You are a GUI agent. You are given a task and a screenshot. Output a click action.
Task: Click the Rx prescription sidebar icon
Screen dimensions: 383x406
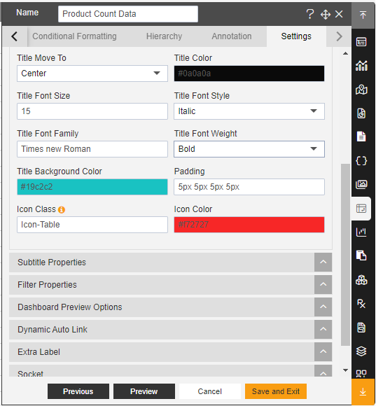[361, 304]
